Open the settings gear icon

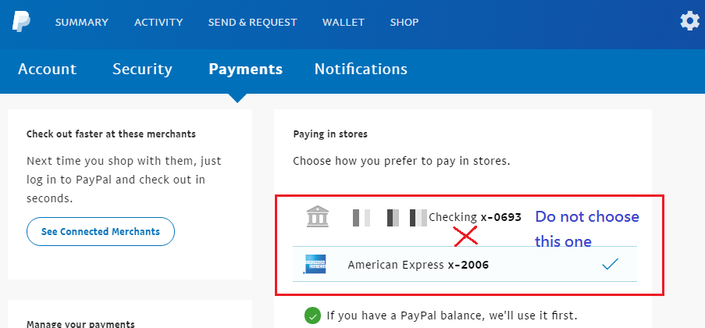(x=689, y=21)
